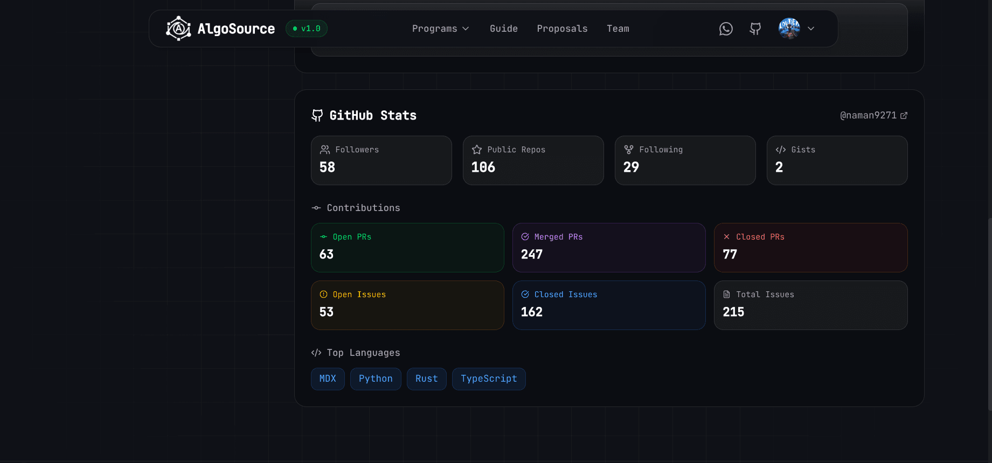The height and width of the screenshot is (463, 992).
Task: Click the Merged PRs label
Action: click(559, 237)
